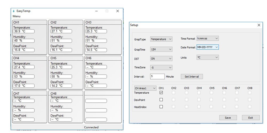The image size is (267, 133).
Task: Uncheck CH1 Temperature checkbox
Action: (x=161, y=93)
